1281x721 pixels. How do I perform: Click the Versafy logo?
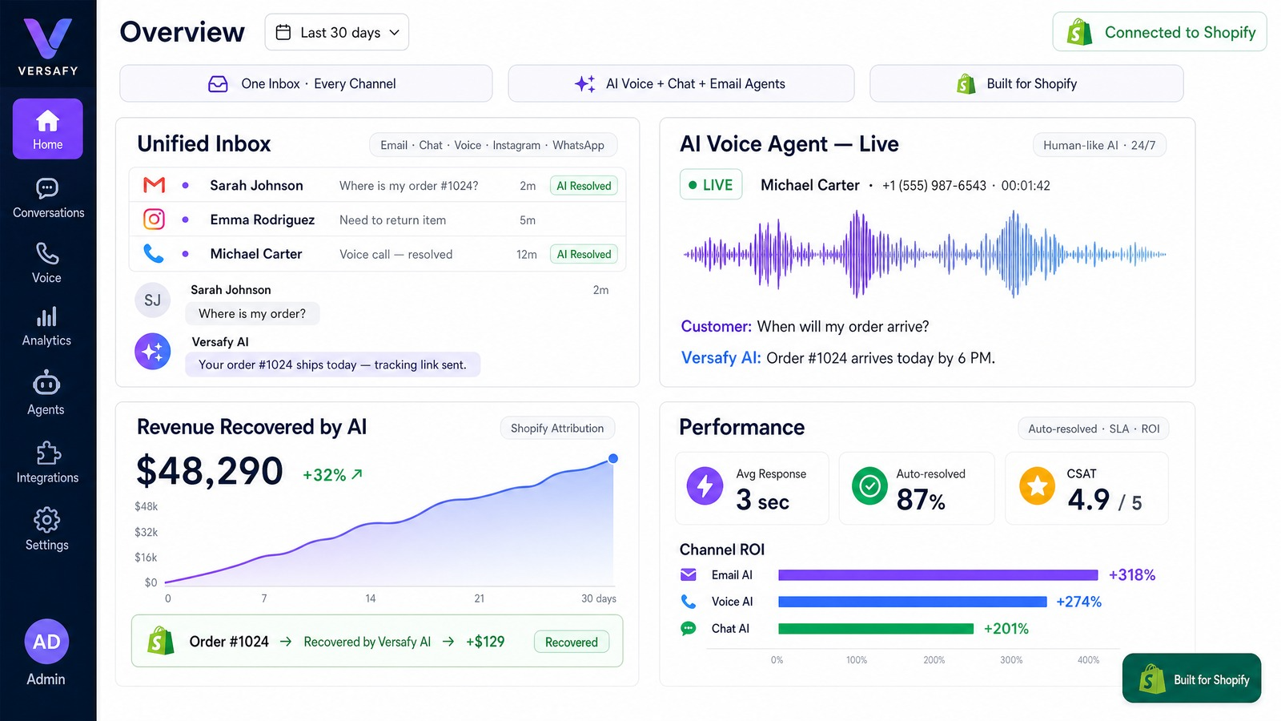pos(48,47)
